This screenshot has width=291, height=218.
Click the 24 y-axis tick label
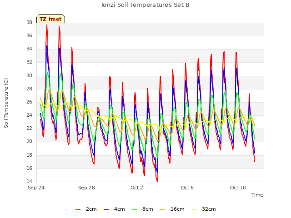(x=29, y=115)
